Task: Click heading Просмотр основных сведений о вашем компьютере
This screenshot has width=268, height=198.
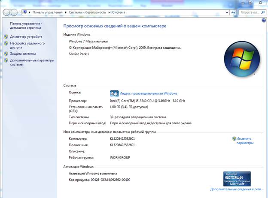Action: pyautogui.click(x=115, y=26)
